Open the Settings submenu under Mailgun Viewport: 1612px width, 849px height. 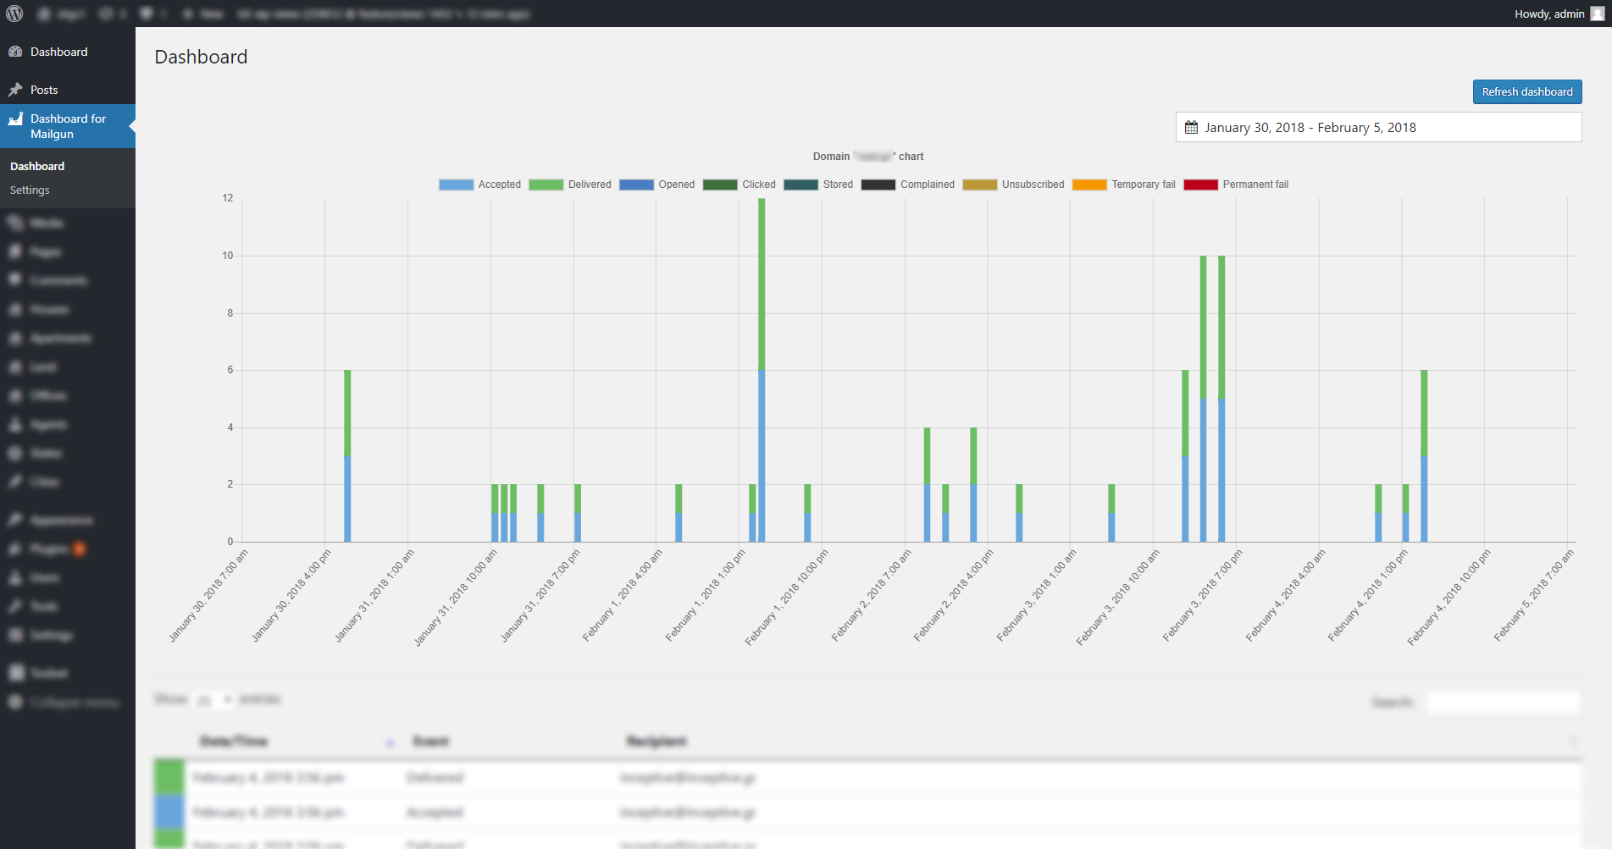click(30, 190)
